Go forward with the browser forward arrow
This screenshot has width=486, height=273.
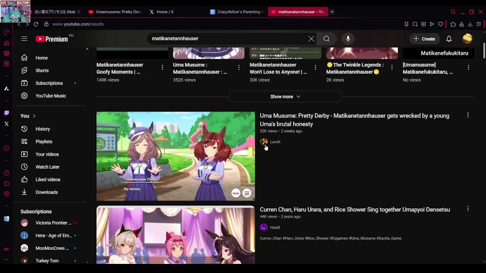pyautogui.click(x=27, y=24)
